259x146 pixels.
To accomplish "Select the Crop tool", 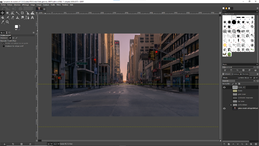I will (x=22, y=13).
